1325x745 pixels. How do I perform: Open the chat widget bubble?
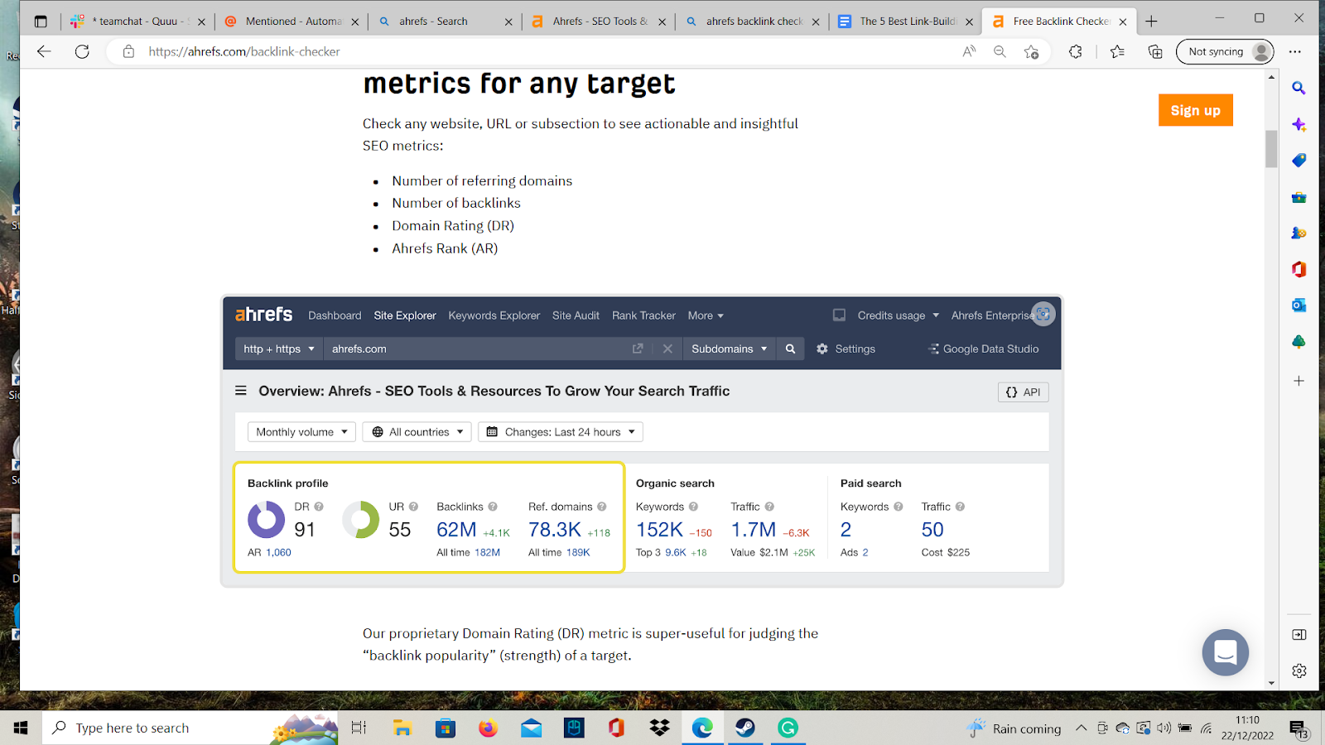coord(1226,652)
